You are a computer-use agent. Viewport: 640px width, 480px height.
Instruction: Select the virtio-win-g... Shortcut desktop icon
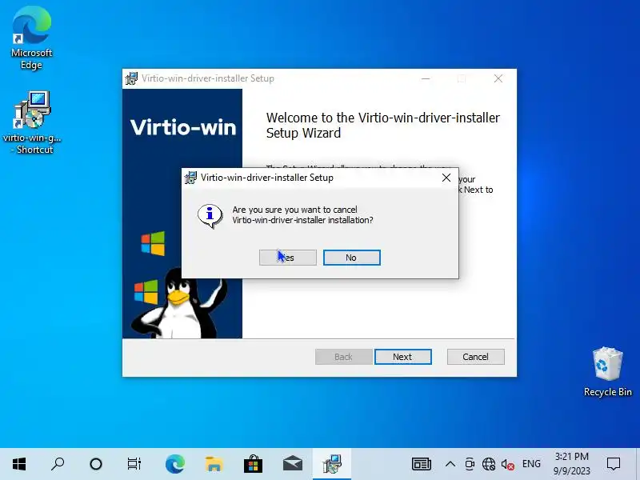(x=32, y=122)
